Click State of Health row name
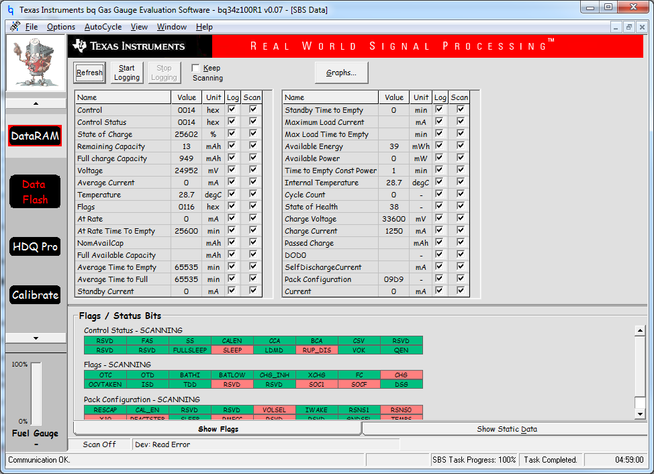Screen dimensions: 654x474 (x=311, y=207)
